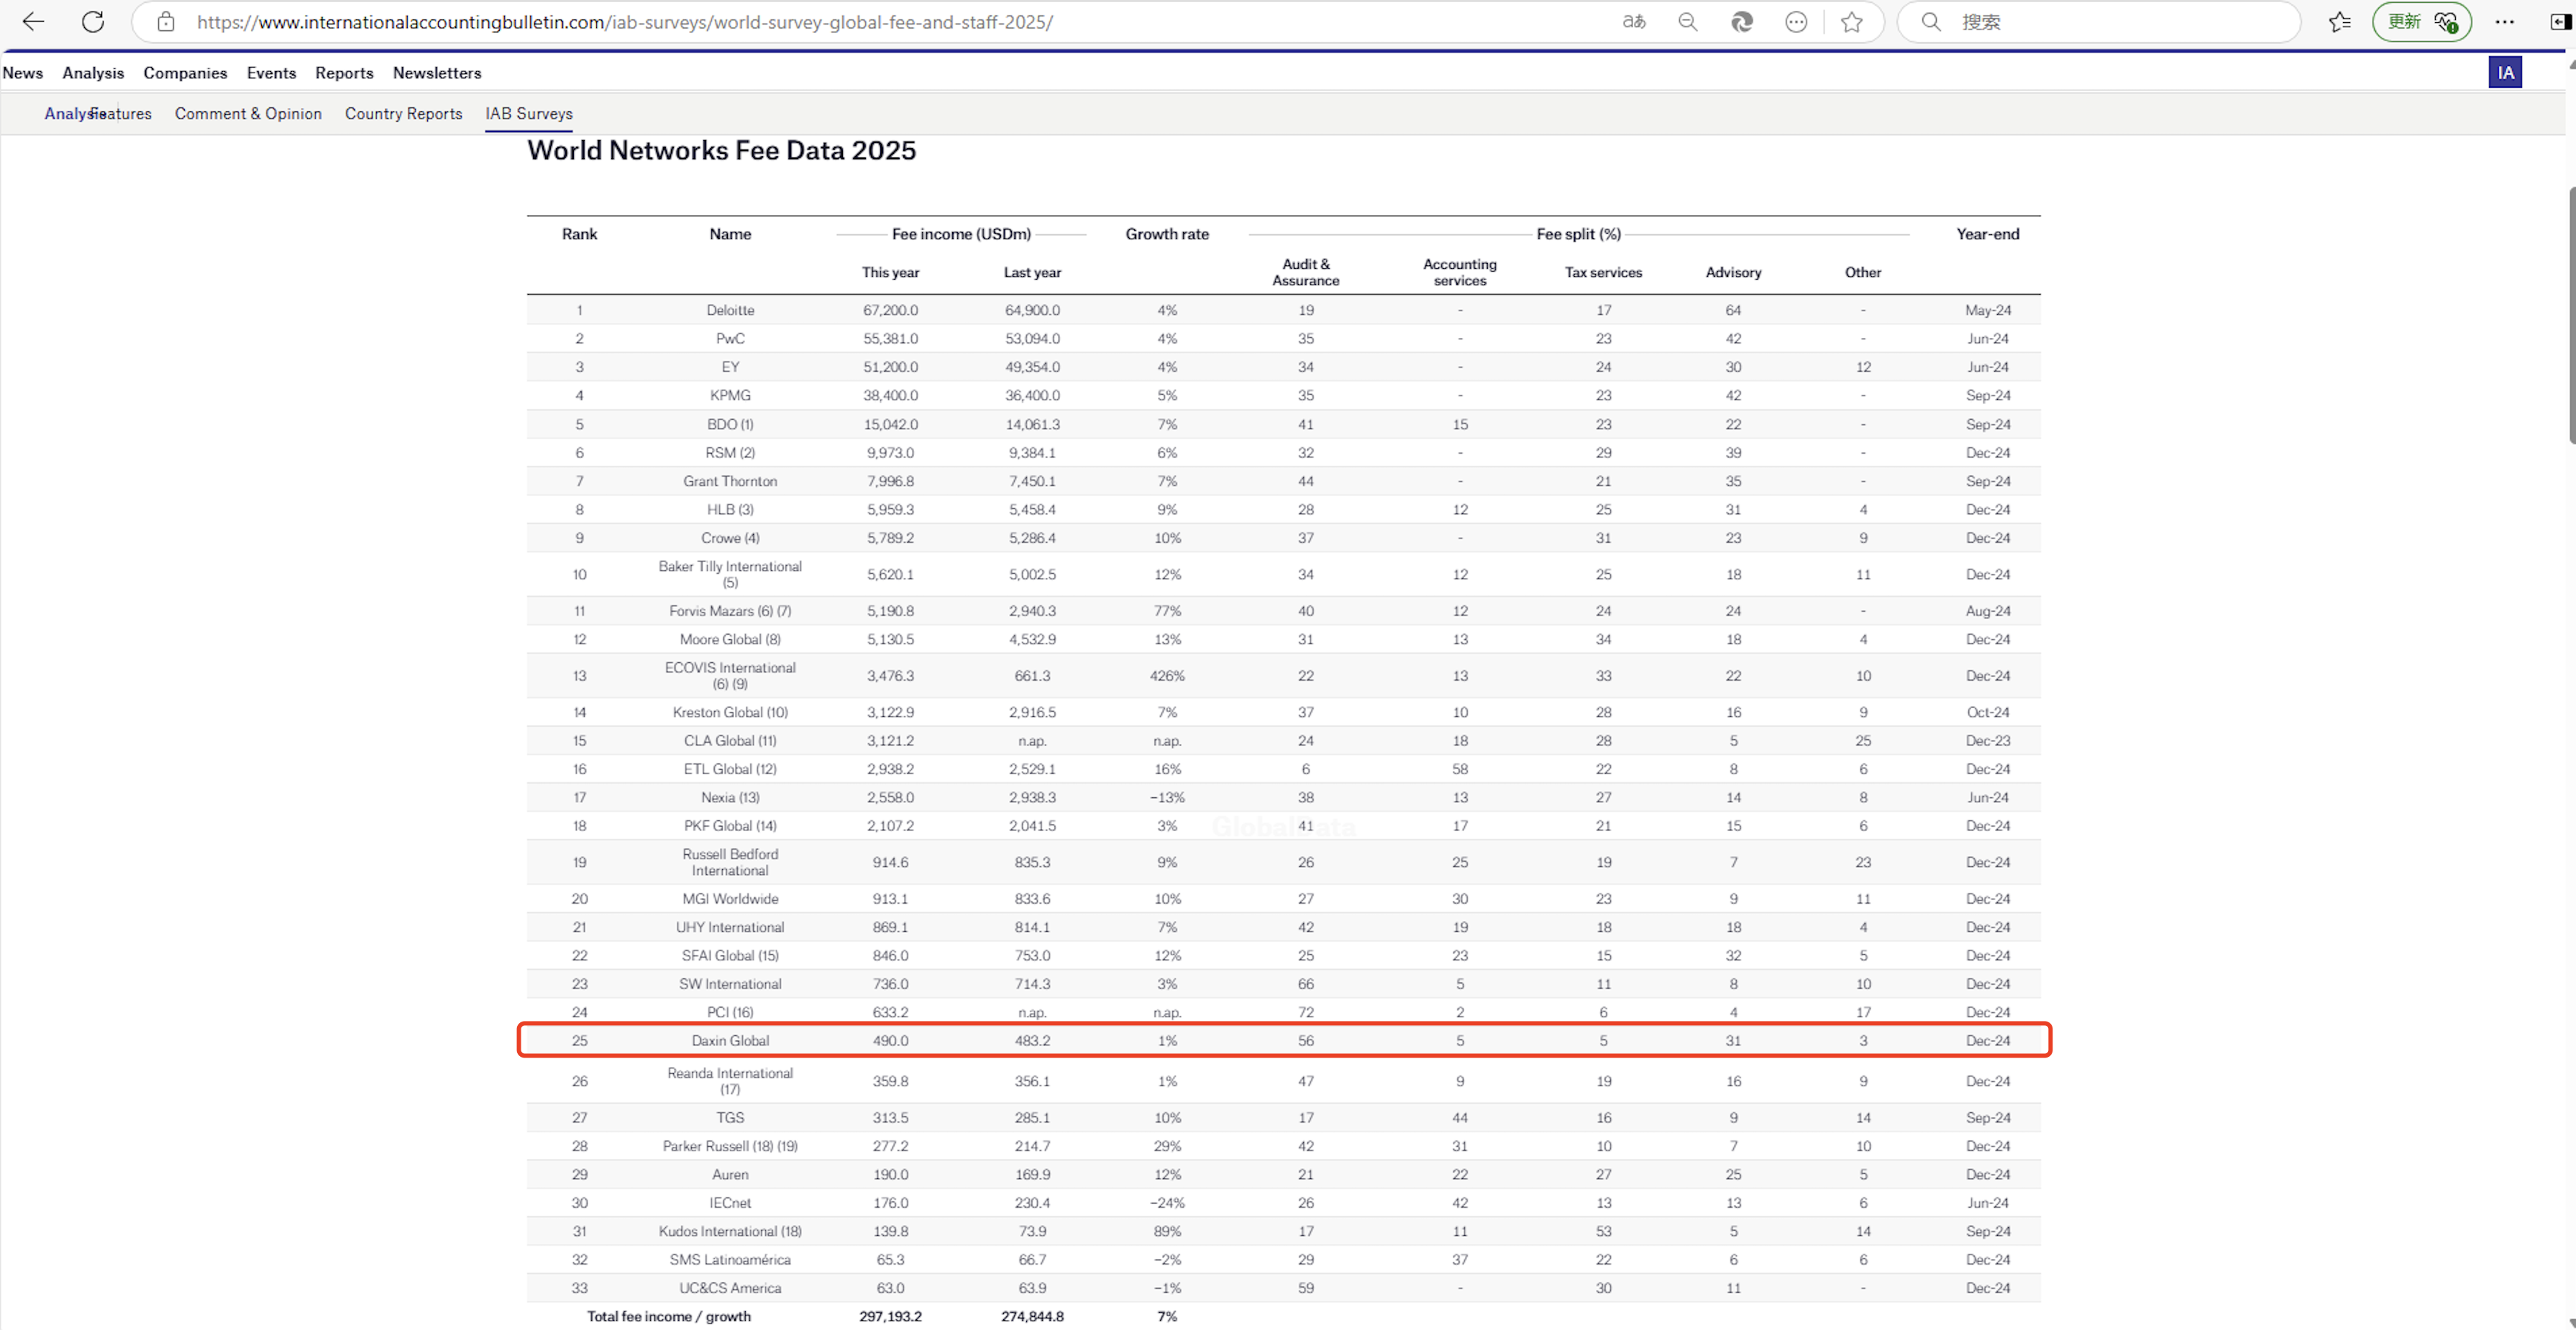Open the Newsletters menu
Viewport: 2576px width, 1330px height.
437,73
